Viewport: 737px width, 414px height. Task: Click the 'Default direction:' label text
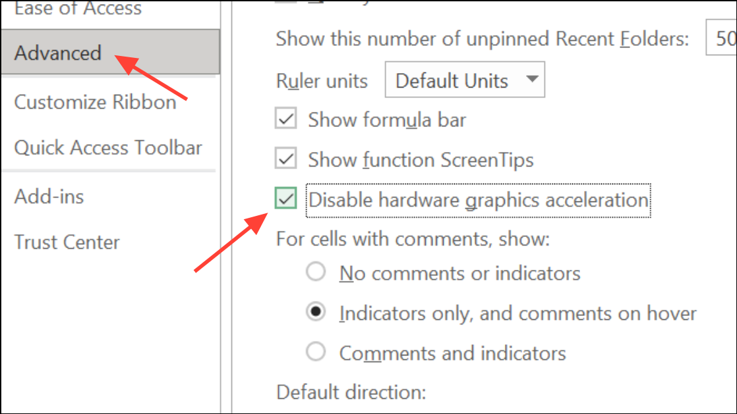(351, 392)
